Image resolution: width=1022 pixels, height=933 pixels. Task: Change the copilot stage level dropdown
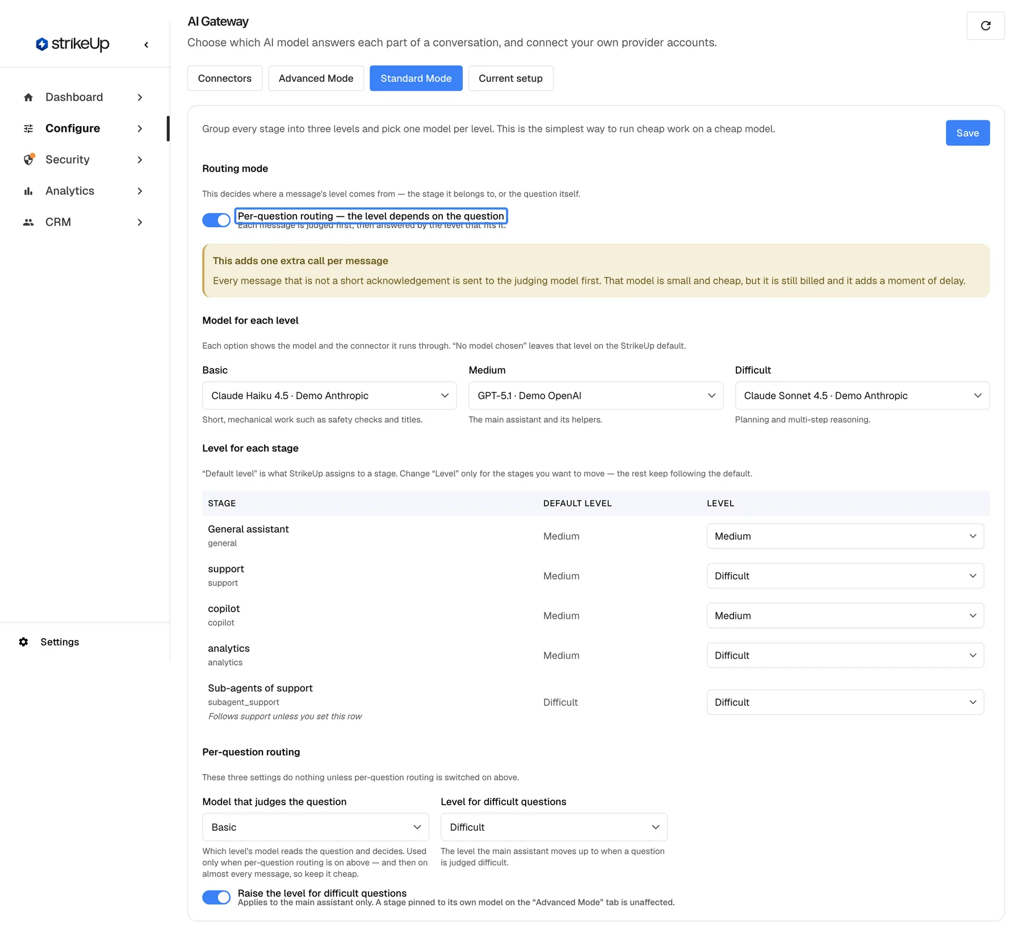point(845,616)
